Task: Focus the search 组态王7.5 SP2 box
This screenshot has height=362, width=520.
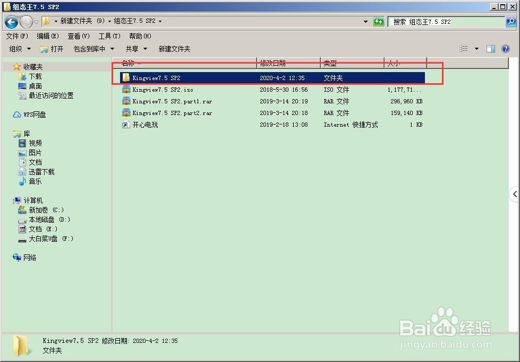Action: coord(447,22)
